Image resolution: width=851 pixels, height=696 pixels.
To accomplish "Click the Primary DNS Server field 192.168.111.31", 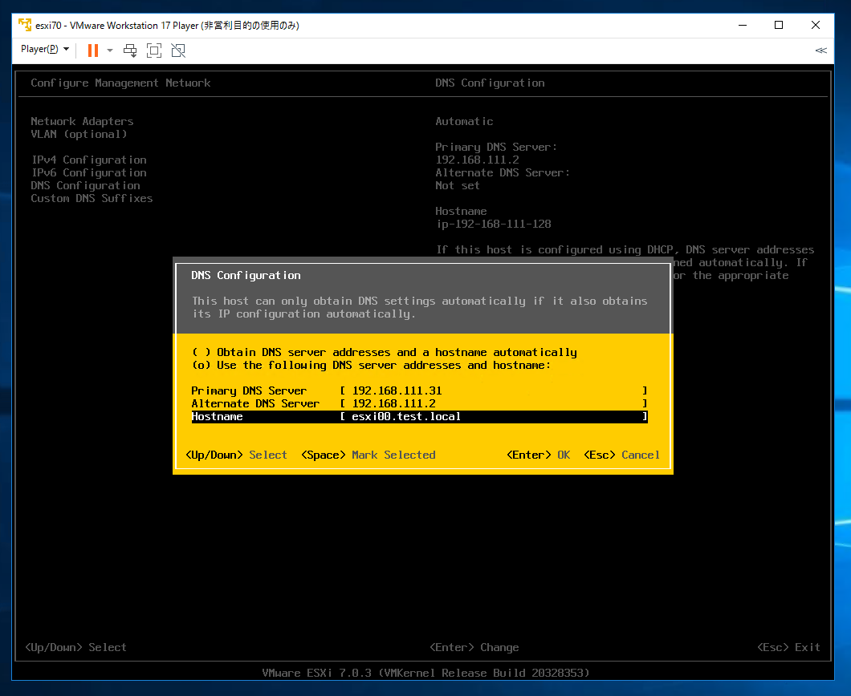I will coord(494,390).
